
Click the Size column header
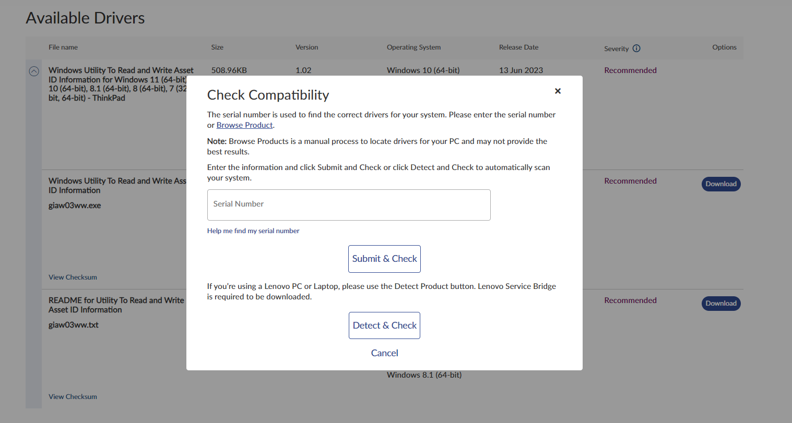[x=217, y=47]
